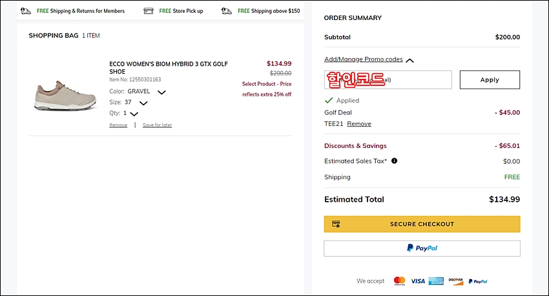Click the green Applied checkmark
Image resolution: width=549 pixels, height=296 pixels.
(x=328, y=101)
